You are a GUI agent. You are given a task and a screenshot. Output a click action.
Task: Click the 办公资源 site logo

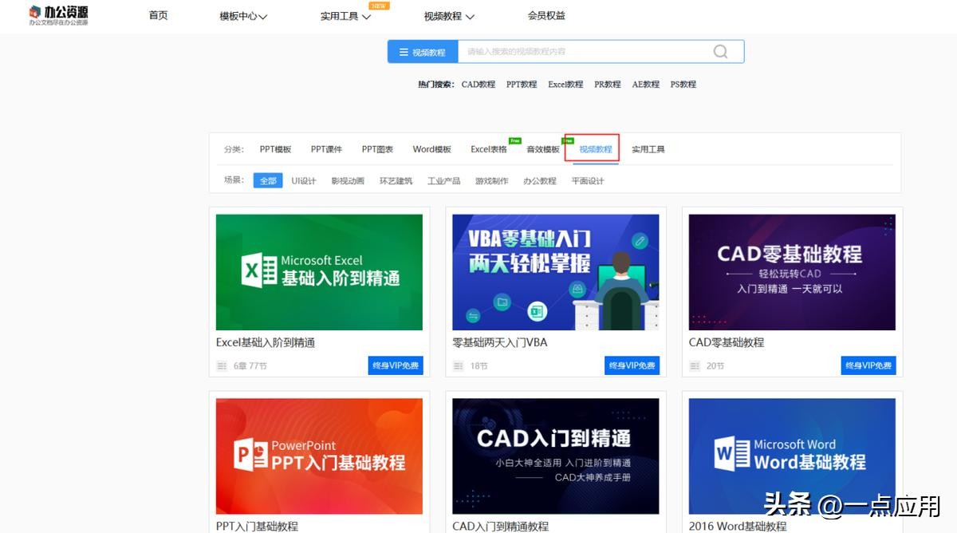pyautogui.click(x=58, y=15)
